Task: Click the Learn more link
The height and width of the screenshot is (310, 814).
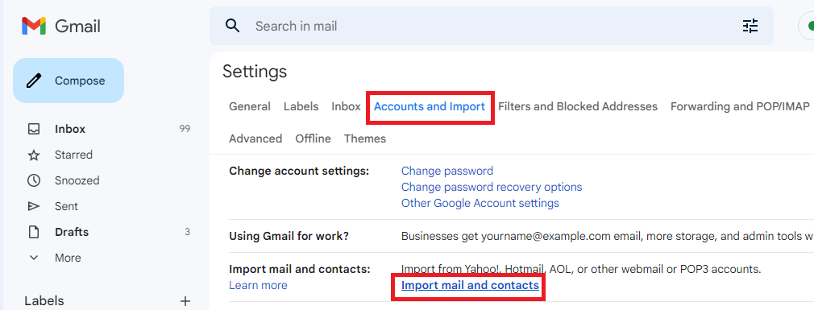Action: pos(258,285)
